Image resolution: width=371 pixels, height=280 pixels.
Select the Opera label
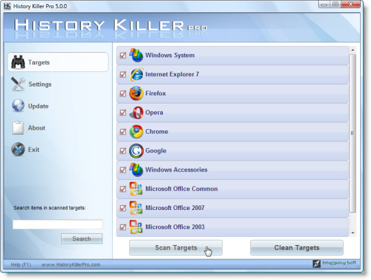click(154, 113)
